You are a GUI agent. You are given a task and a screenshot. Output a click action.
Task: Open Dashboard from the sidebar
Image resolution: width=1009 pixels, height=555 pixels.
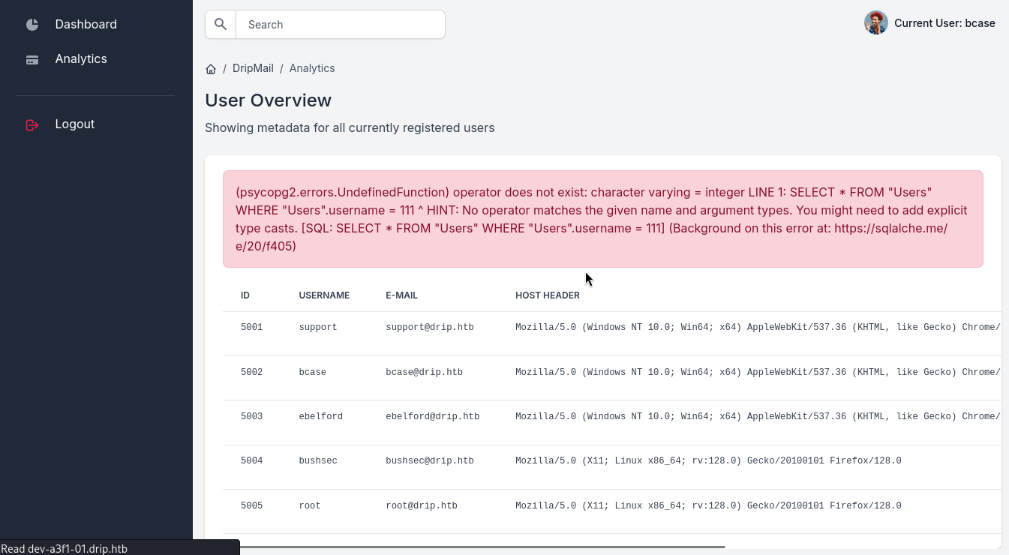[x=86, y=24]
